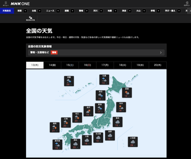This screenshot has height=159, width=191.
Task: Expand the 雨雲 dropdown arrow
Action: (x=25, y=11)
